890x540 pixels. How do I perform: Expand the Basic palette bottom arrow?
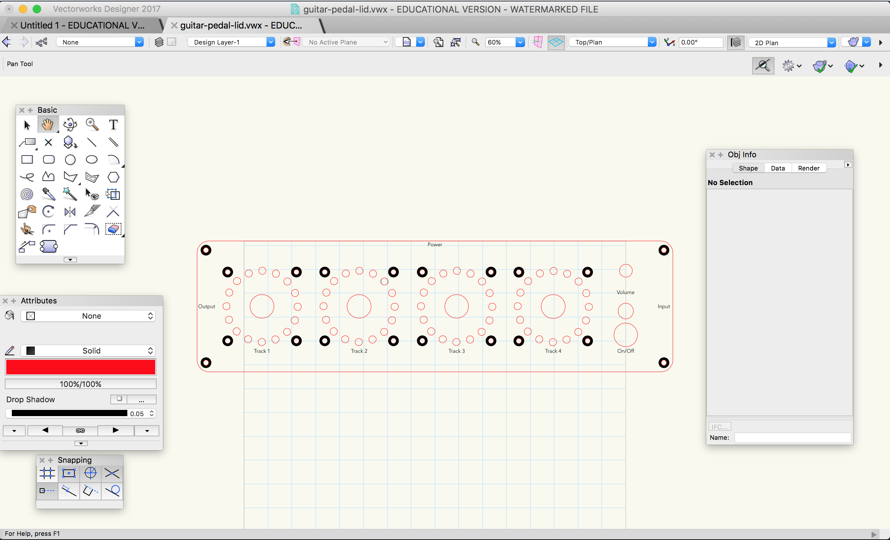tap(70, 260)
